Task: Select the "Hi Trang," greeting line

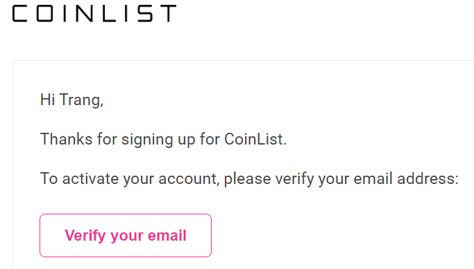Action: click(71, 100)
